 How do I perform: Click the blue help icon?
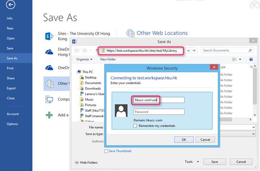point(251,59)
